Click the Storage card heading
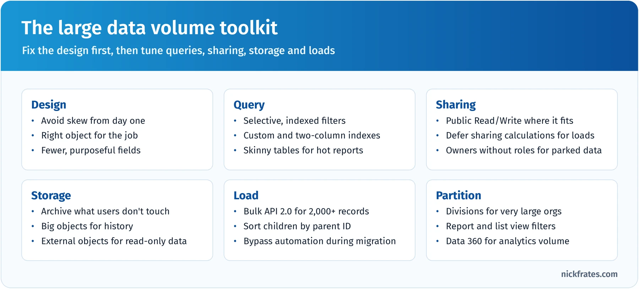 click(51, 196)
